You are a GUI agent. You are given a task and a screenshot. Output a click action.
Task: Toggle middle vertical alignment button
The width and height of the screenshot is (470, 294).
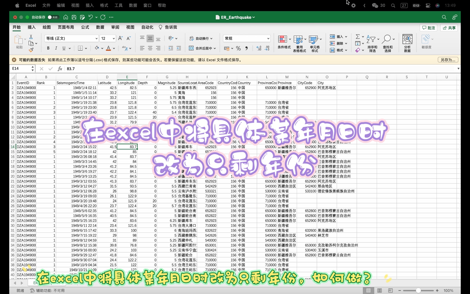(150, 38)
